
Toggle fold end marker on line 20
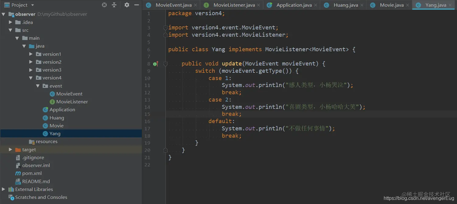click(166, 150)
